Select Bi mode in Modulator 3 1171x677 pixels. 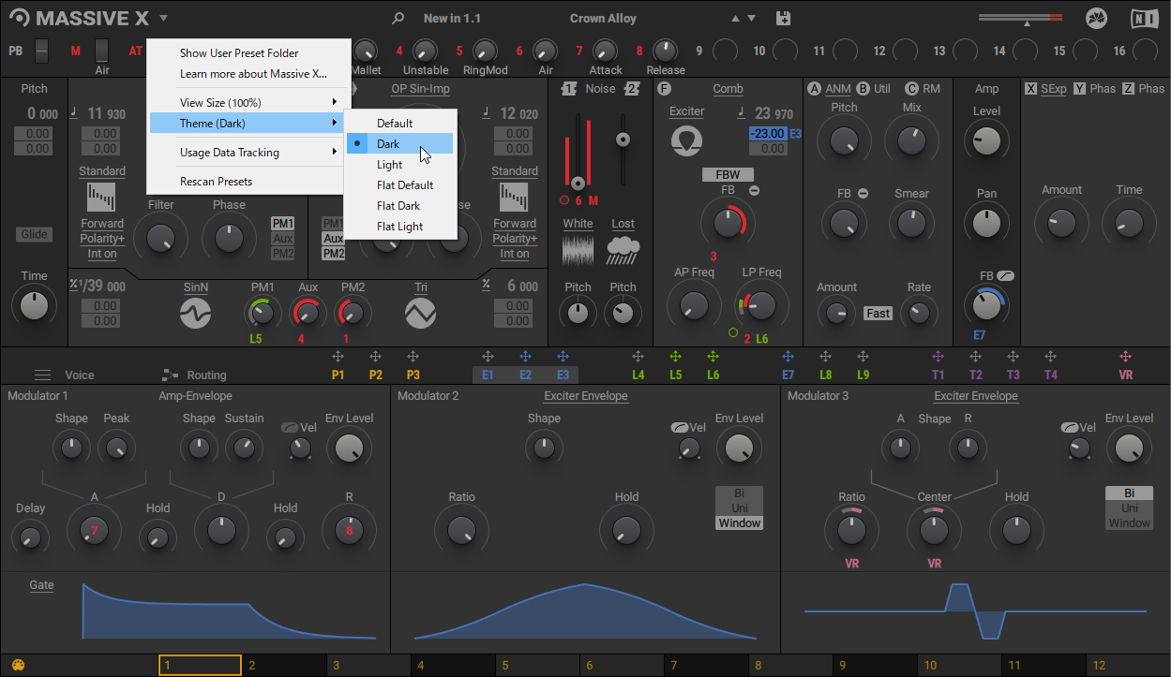click(x=1129, y=493)
